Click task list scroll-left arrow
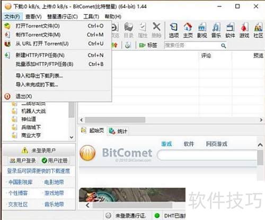 coord(82,120)
